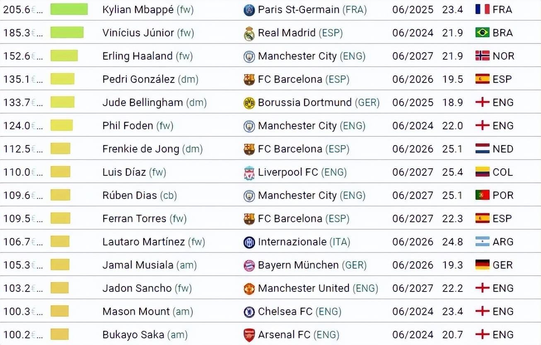This screenshot has width=541, height=345.
Task: Click the yellow value bar for Phil Foden
Action: point(62,125)
